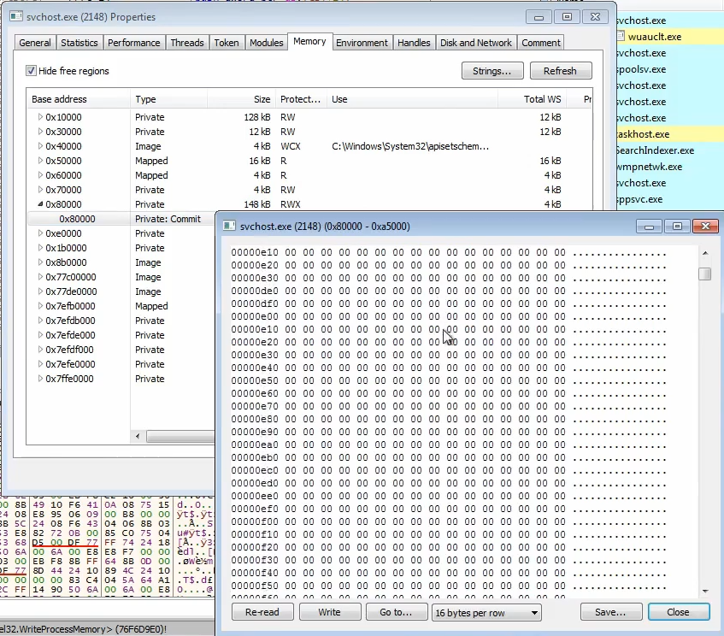Click the Strings... button
The height and width of the screenshot is (636, 724).
click(491, 71)
